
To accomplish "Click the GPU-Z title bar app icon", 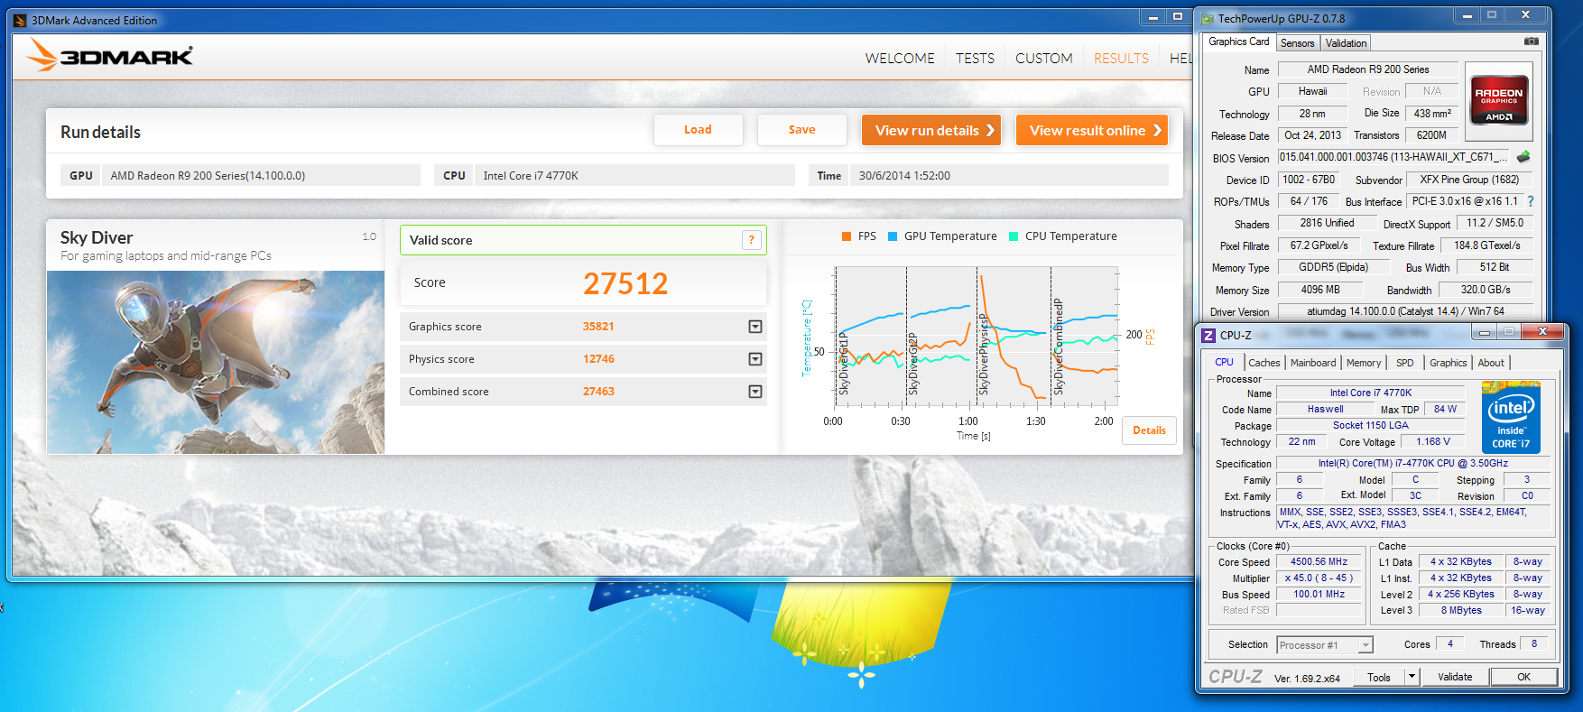I will 1208,18.
